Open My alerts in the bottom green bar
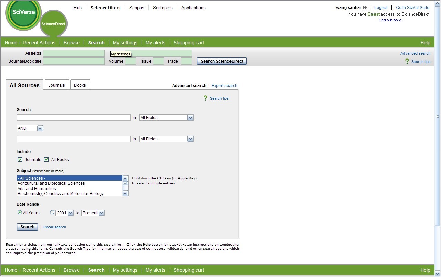441x277 pixels. tap(155, 270)
